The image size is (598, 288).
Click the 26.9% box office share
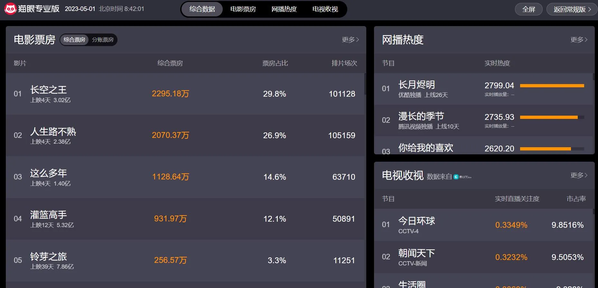(275, 135)
